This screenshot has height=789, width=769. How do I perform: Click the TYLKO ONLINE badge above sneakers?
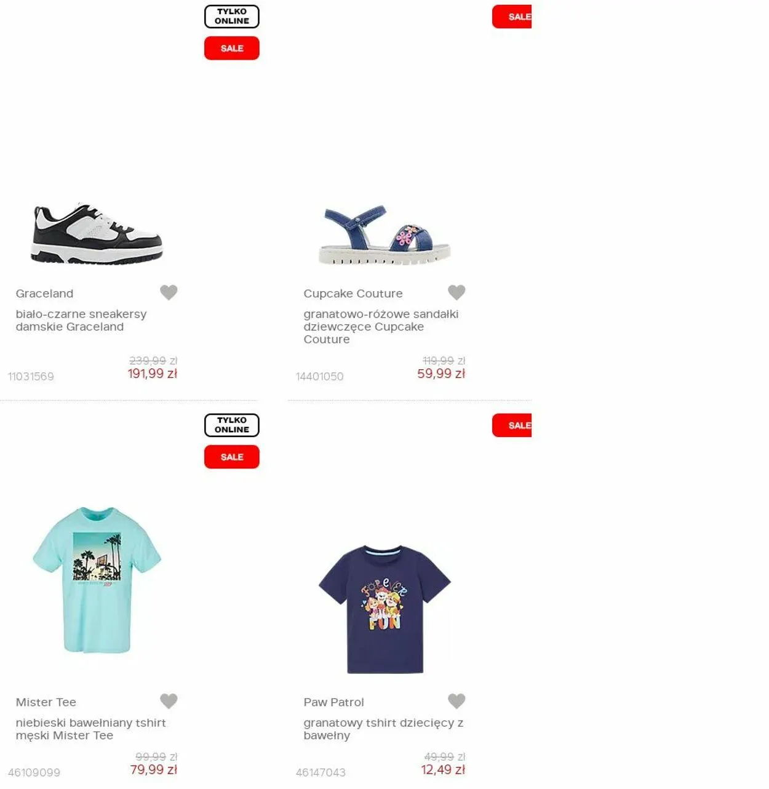(x=232, y=17)
